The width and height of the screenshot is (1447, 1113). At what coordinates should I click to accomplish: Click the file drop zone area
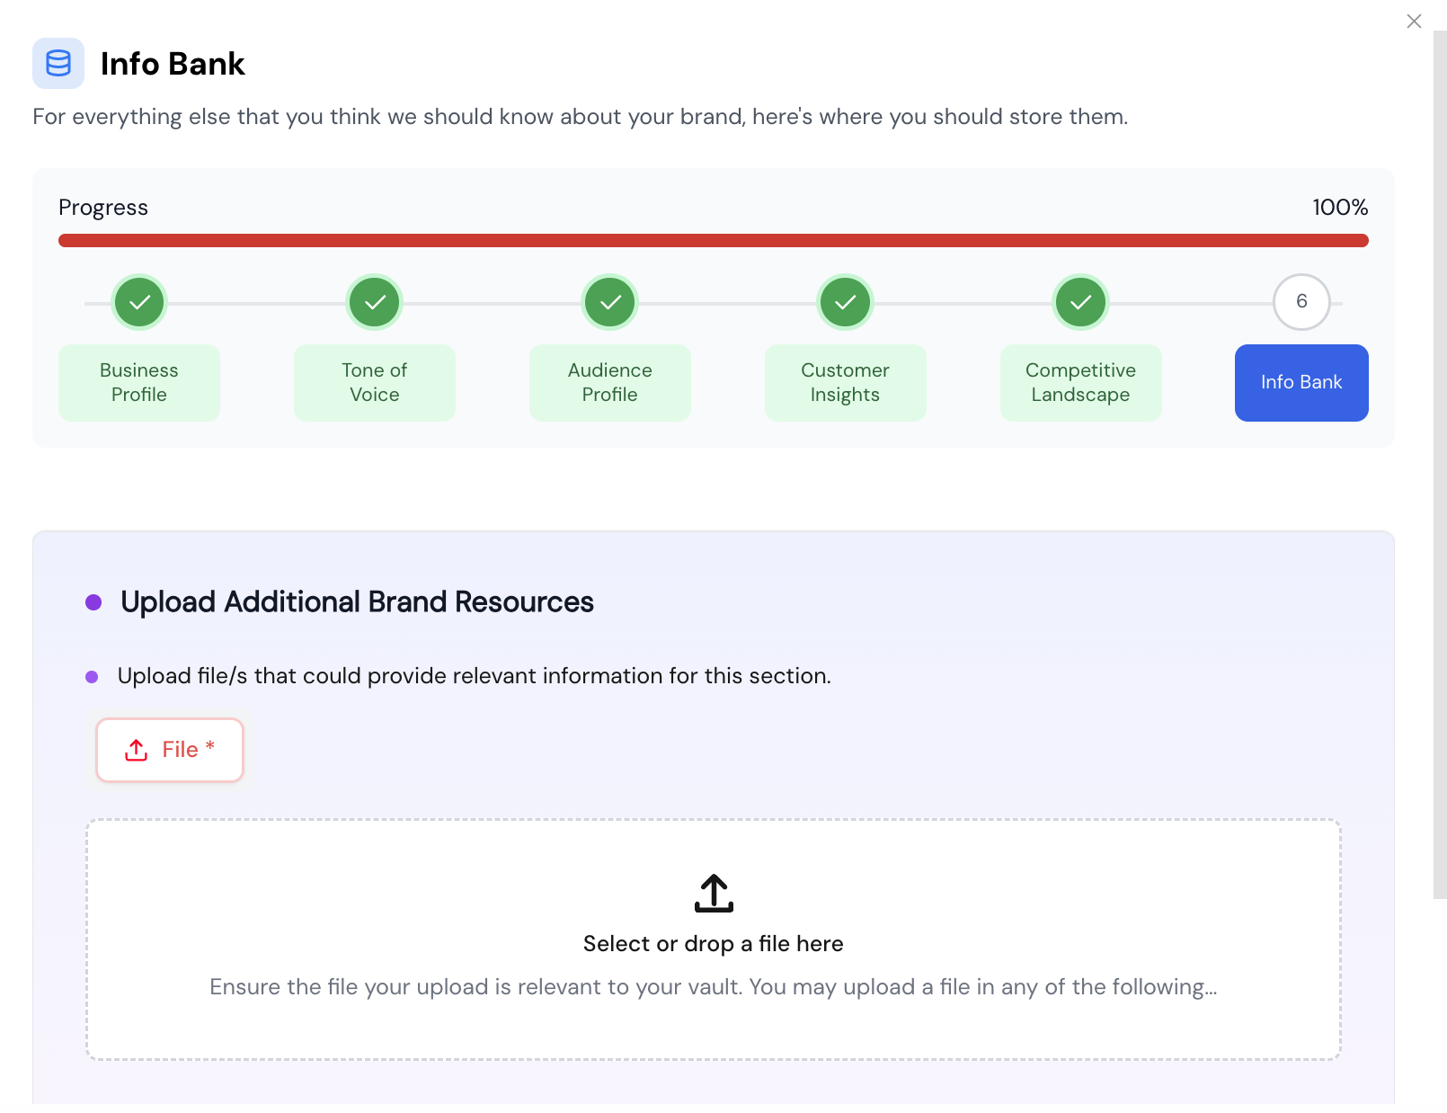tap(714, 1025)
